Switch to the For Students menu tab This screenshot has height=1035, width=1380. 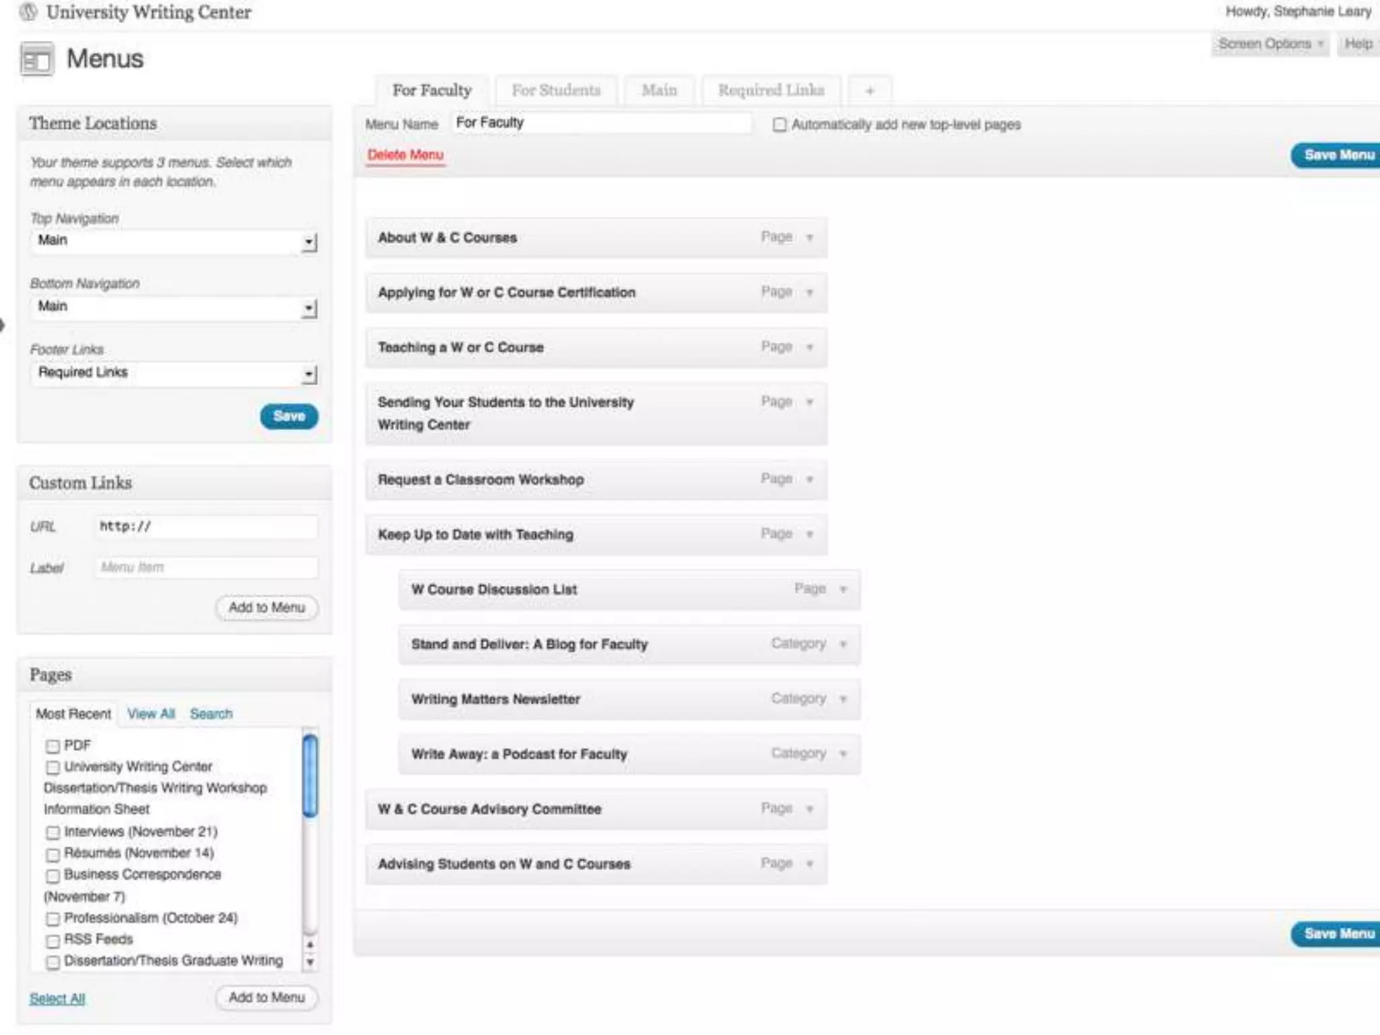tap(556, 90)
